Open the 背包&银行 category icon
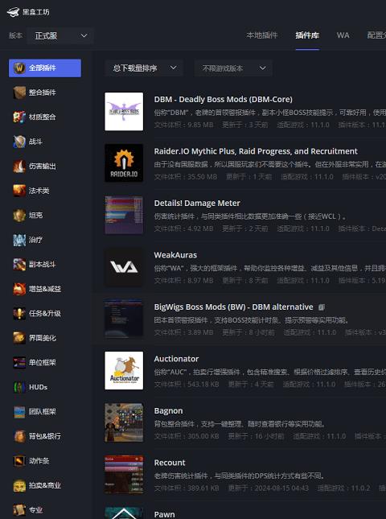The height and width of the screenshot is (519, 386). pos(19,436)
